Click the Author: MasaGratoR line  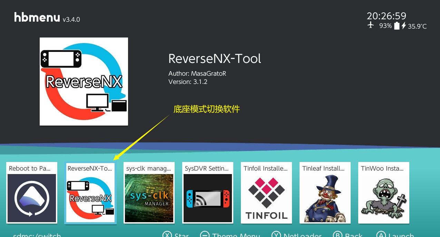click(x=197, y=74)
